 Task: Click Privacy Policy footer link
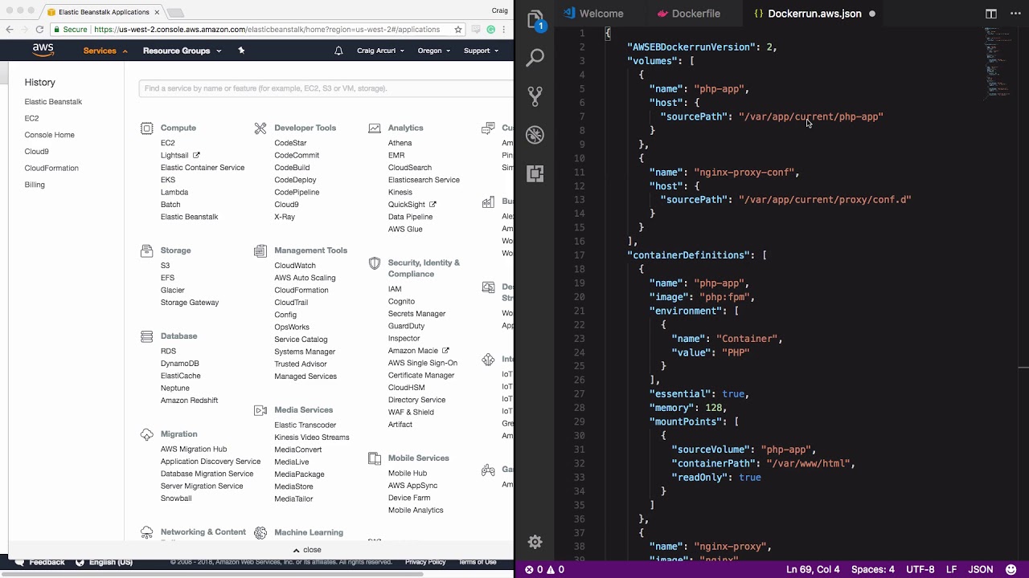click(x=425, y=562)
